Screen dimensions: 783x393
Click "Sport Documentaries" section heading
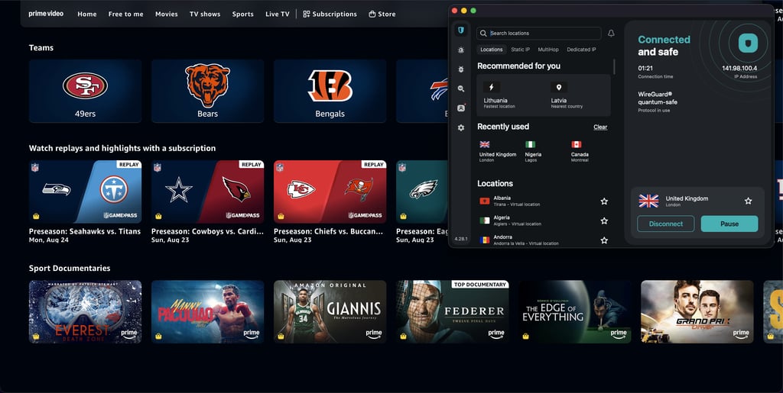pyautogui.click(x=70, y=268)
